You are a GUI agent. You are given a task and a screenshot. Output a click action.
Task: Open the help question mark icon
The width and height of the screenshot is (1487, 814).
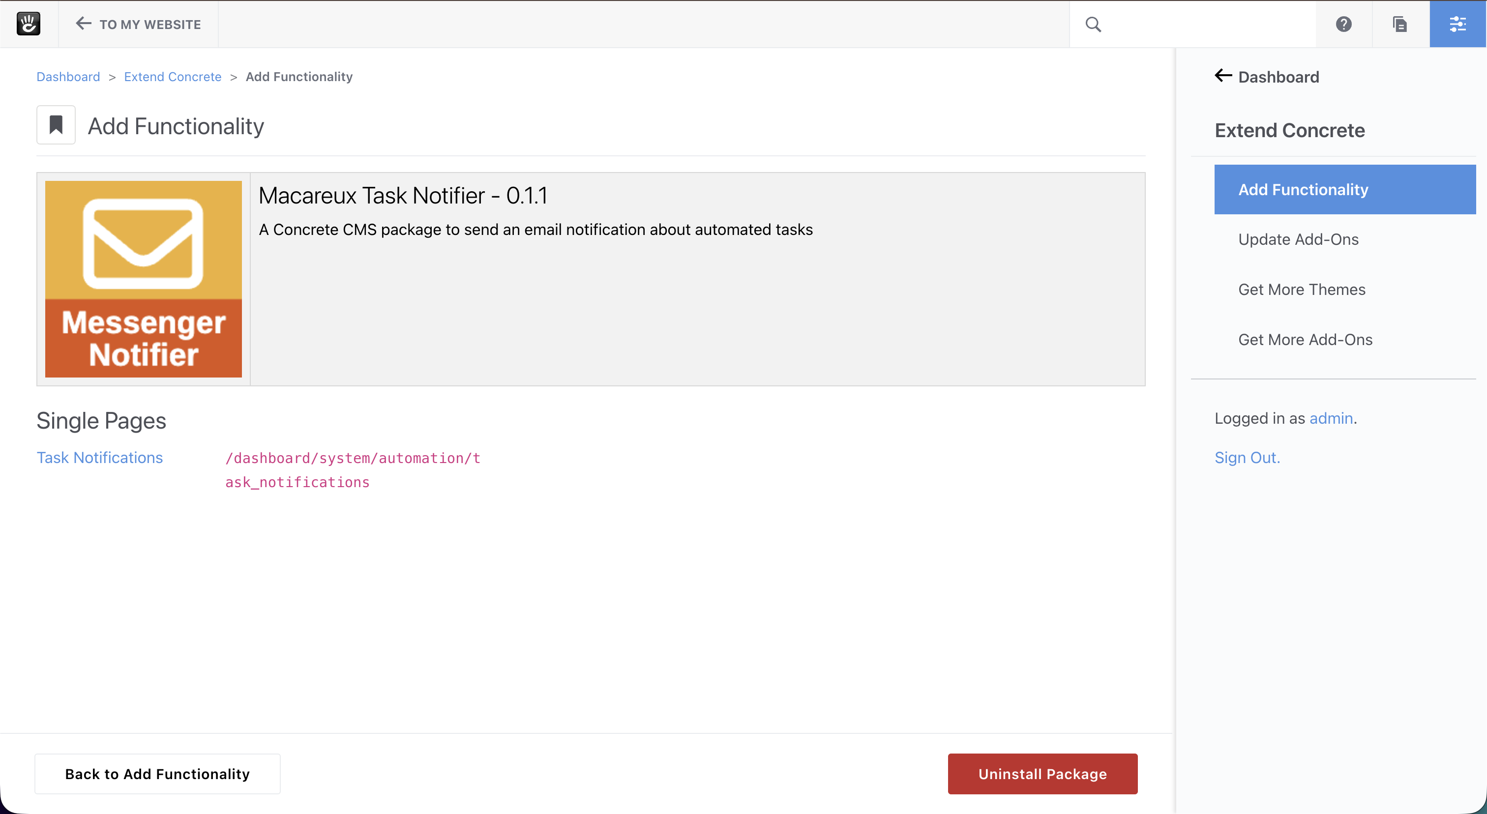(1343, 24)
